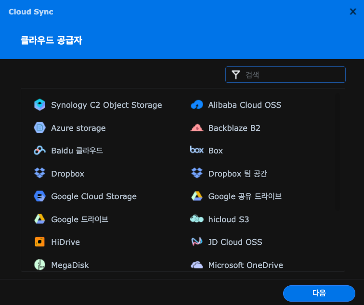Click the 다음 button
This screenshot has width=364, height=305.
click(x=319, y=293)
